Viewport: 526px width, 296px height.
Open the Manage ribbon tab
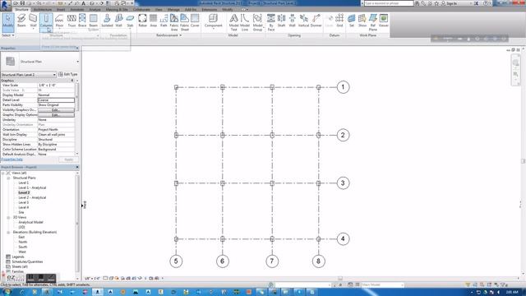point(173,9)
